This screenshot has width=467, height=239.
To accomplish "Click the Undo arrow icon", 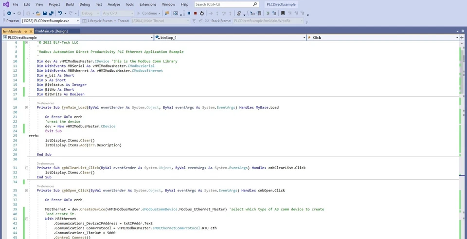I will tap(60, 13).
